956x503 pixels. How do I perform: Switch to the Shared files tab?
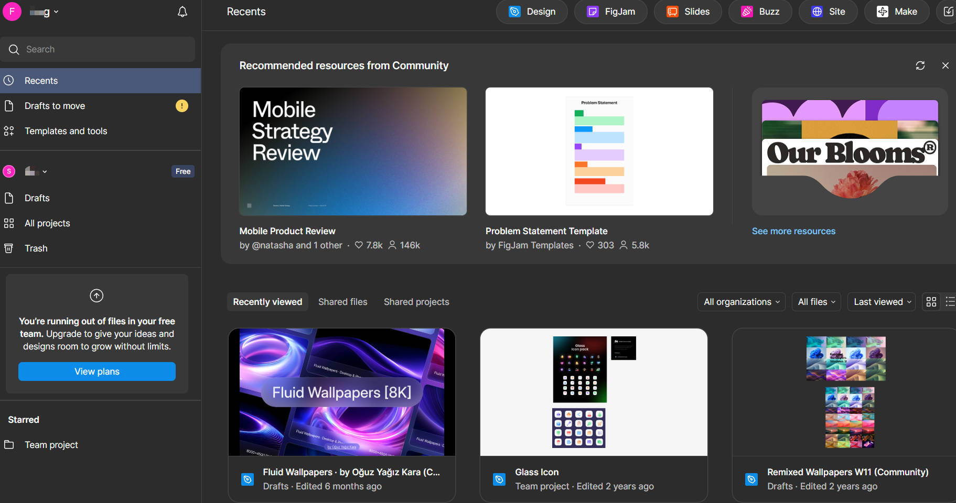click(x=342, y=302)
